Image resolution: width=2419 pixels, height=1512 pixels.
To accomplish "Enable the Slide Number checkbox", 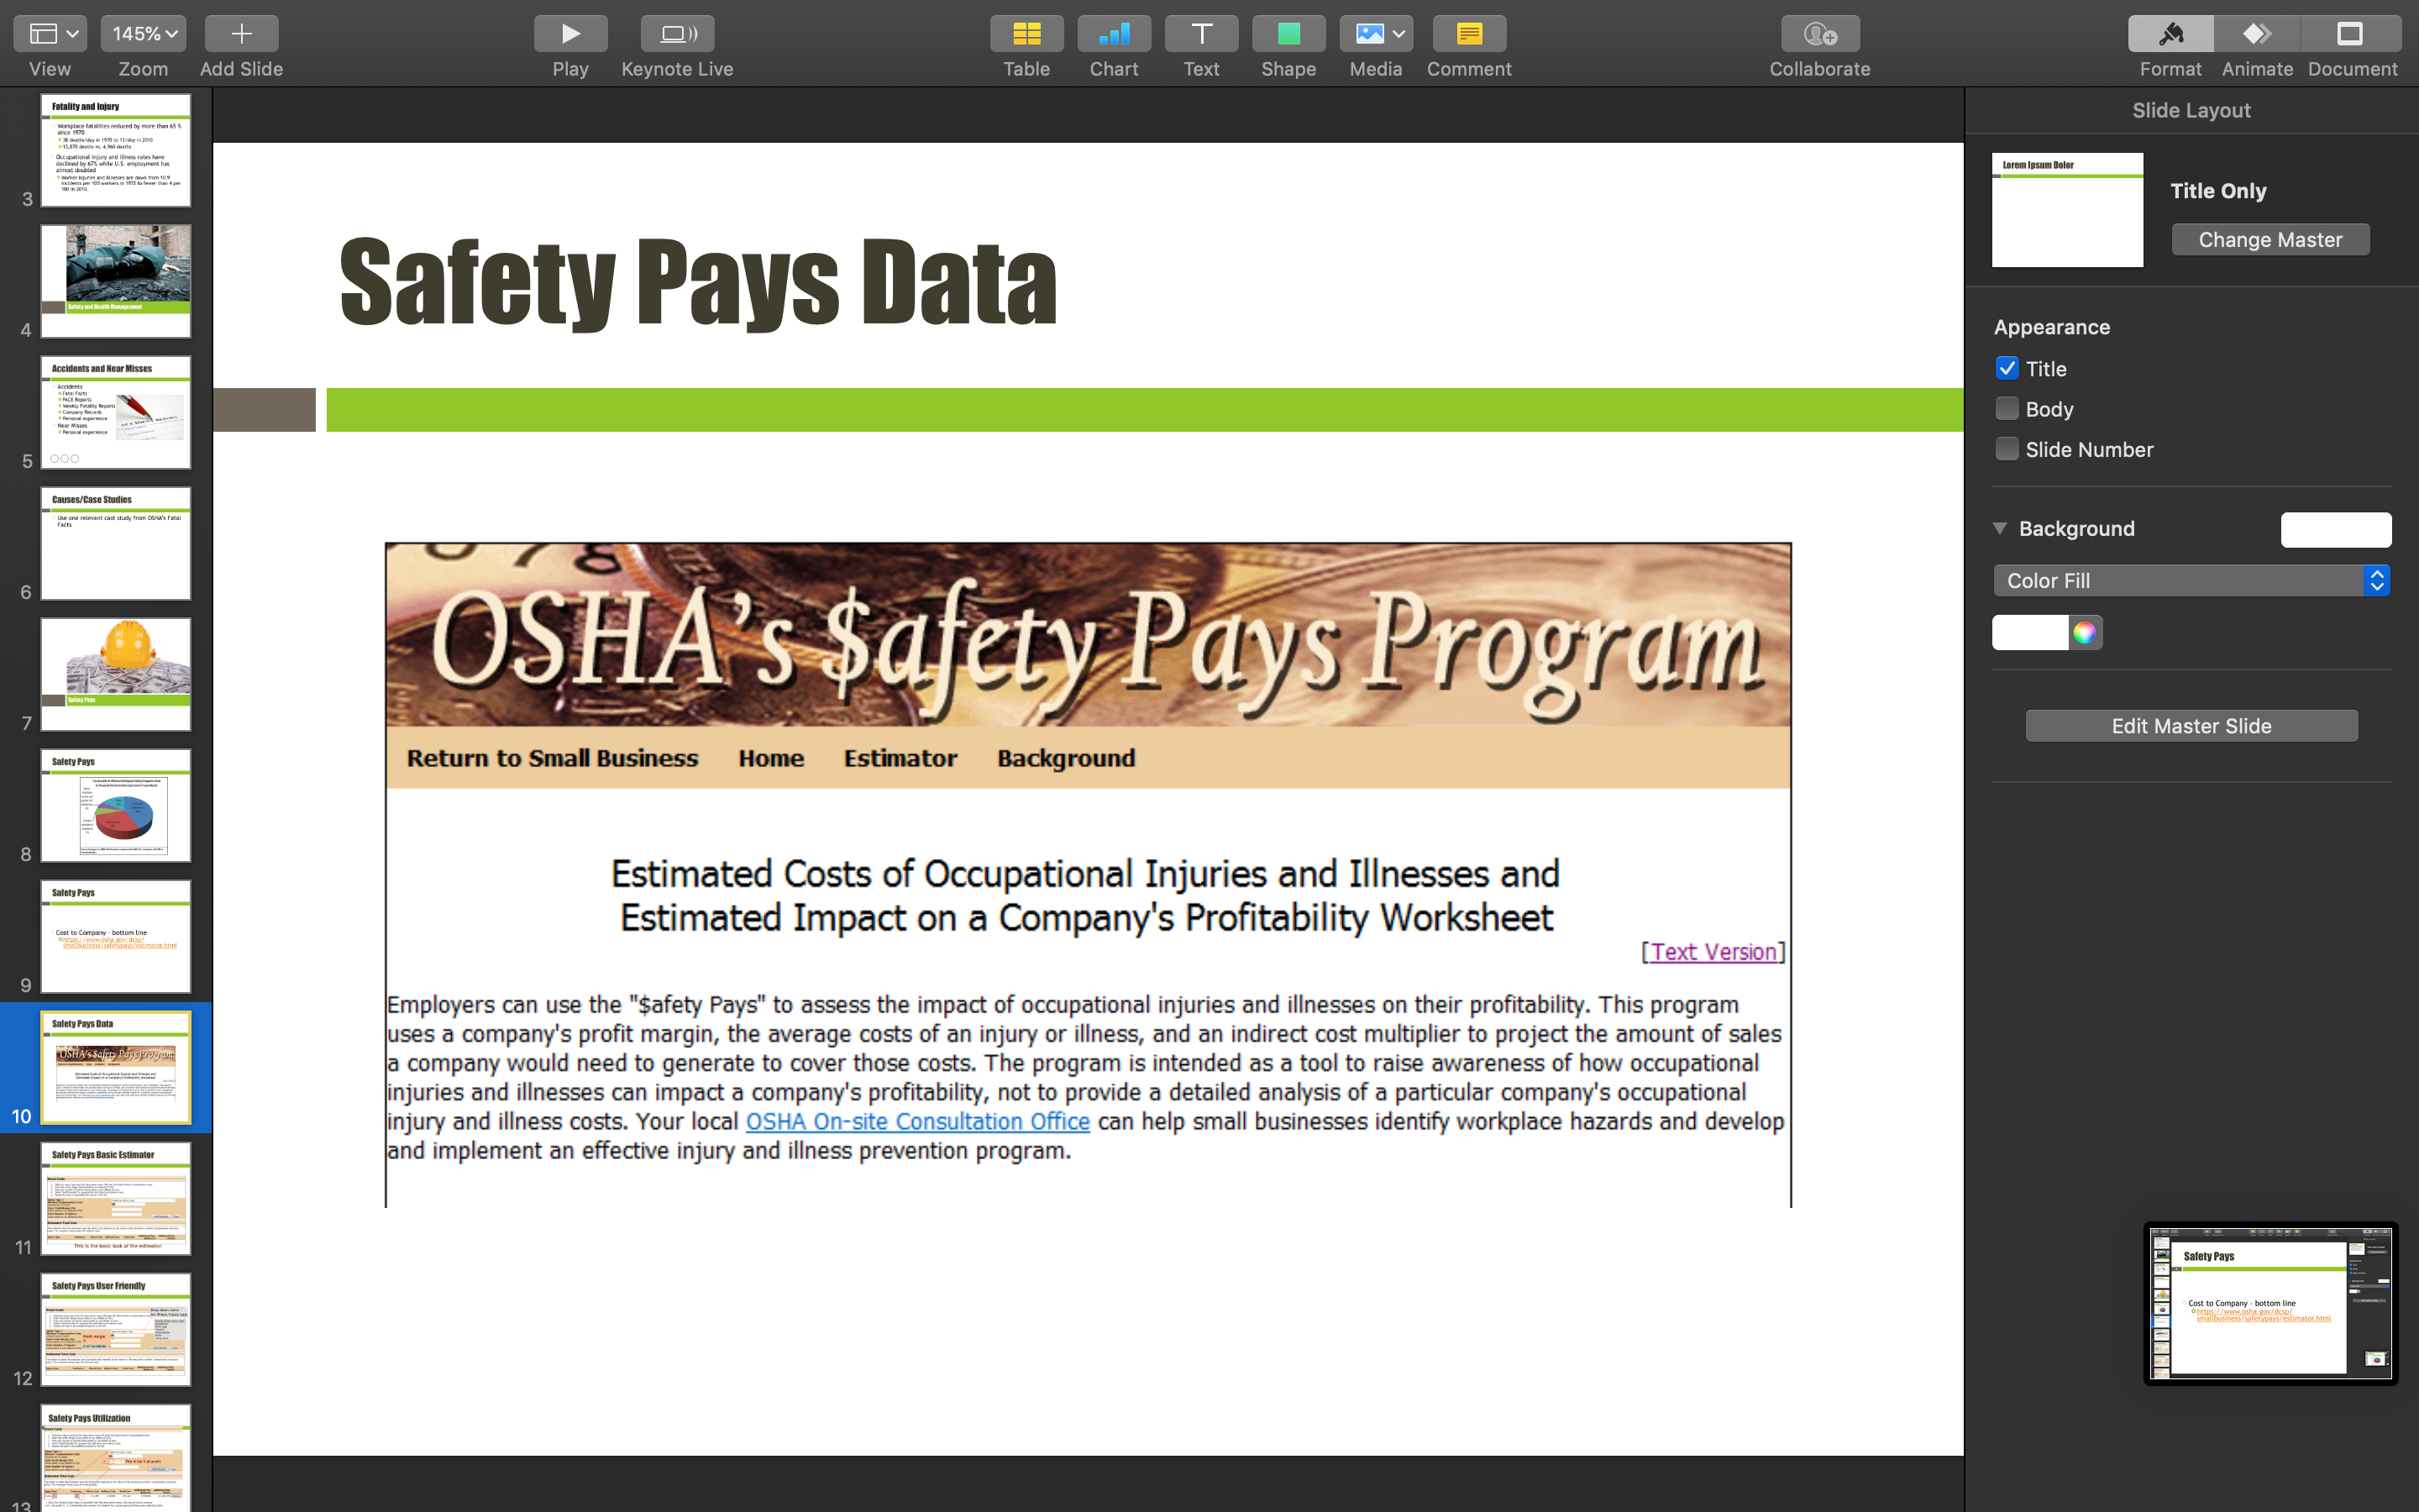I will [2007, 449].
